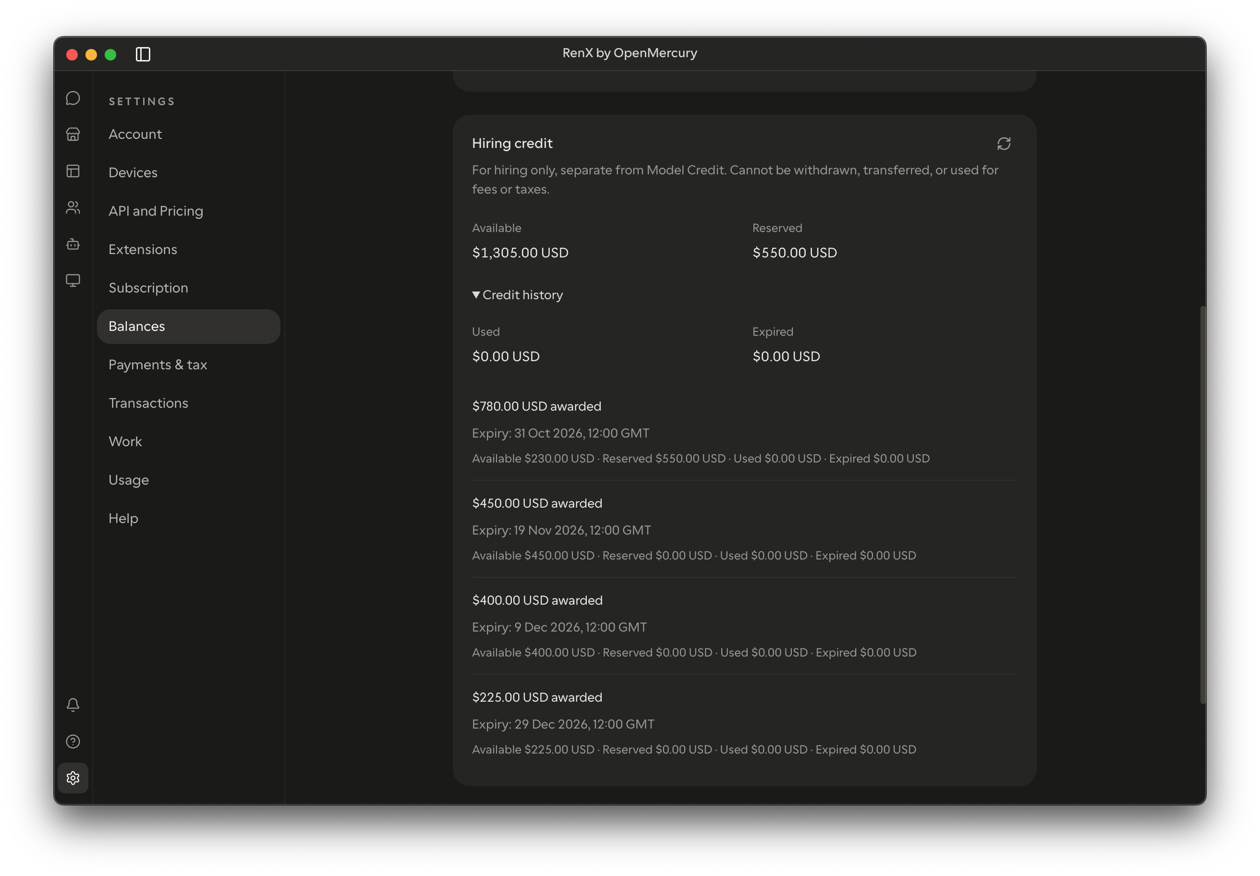Click the Available $450.00 USD breakdown line

pyautogui.click(x=694, y=556)
